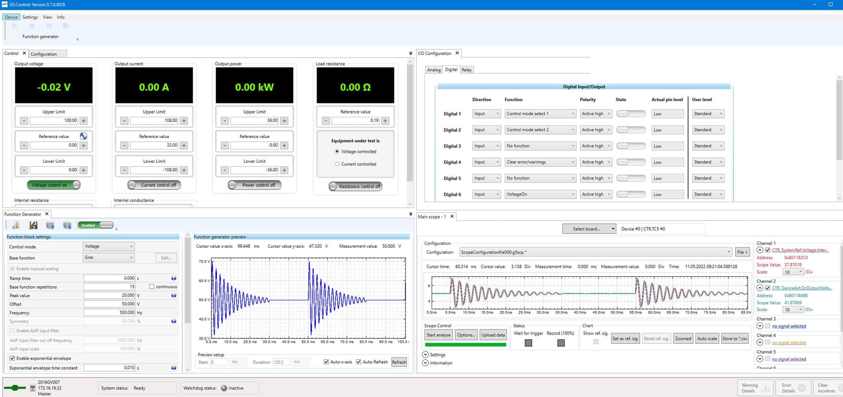Collapse Channel 1 with the round arrow icon
843x397 pixels.
click(760, 250)
